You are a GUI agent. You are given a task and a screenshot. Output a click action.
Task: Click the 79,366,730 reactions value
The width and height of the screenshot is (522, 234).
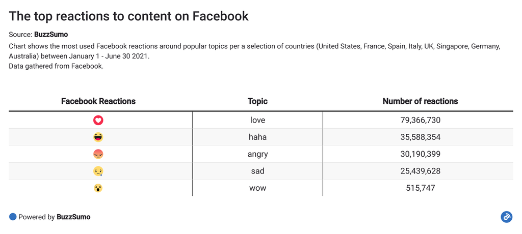click(x=420, y=120)
